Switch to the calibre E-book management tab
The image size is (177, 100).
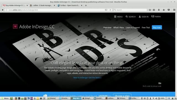42,6
